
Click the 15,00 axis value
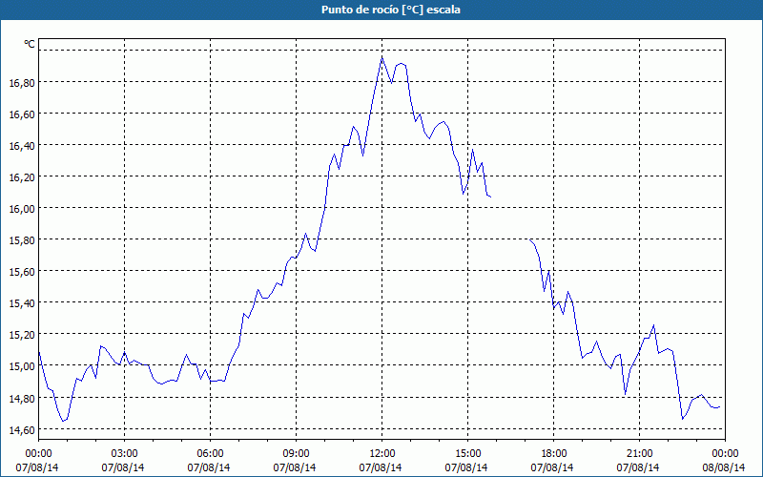(x=22, y=366)
